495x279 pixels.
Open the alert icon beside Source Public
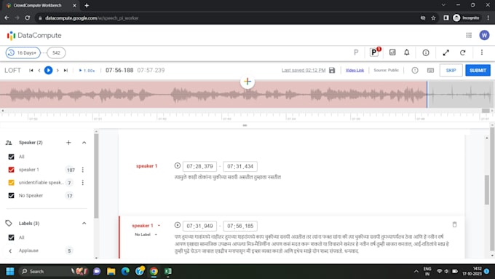point(415,70)
